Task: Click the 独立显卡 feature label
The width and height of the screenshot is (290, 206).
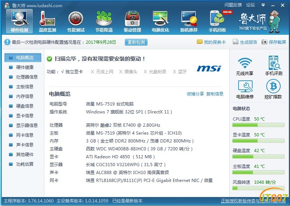Action: 74,71
